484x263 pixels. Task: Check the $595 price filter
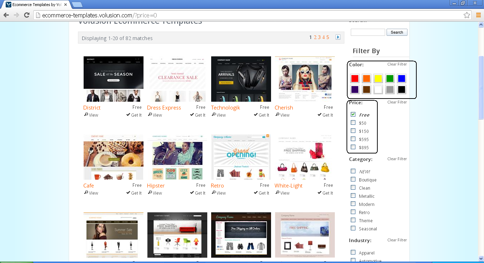pyautogui.click(x=353, y=139)
